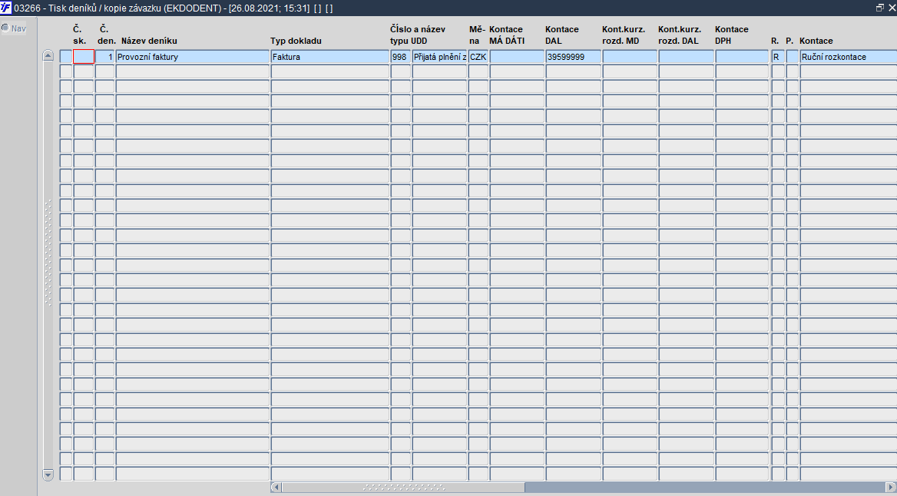The width and height of the screenshot is (897, 496).
Task: Click the 'Přijatá plnění z' UDD name cell
Action: pos(439,57)
